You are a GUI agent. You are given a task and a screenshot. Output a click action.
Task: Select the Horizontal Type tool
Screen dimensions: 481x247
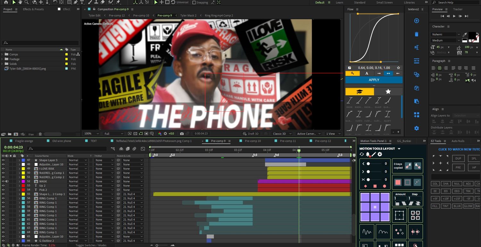tap(82, 2)
